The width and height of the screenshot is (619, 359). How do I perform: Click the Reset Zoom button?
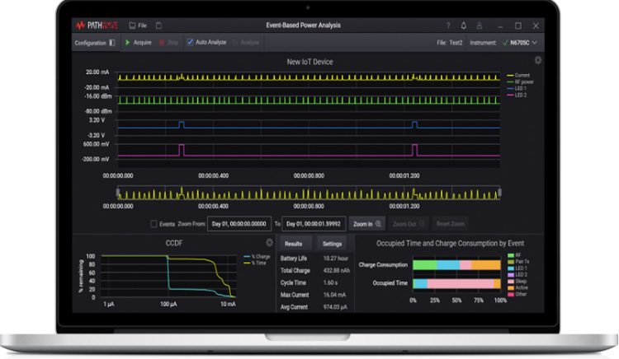pyautogui.click(x=450, y=223)
